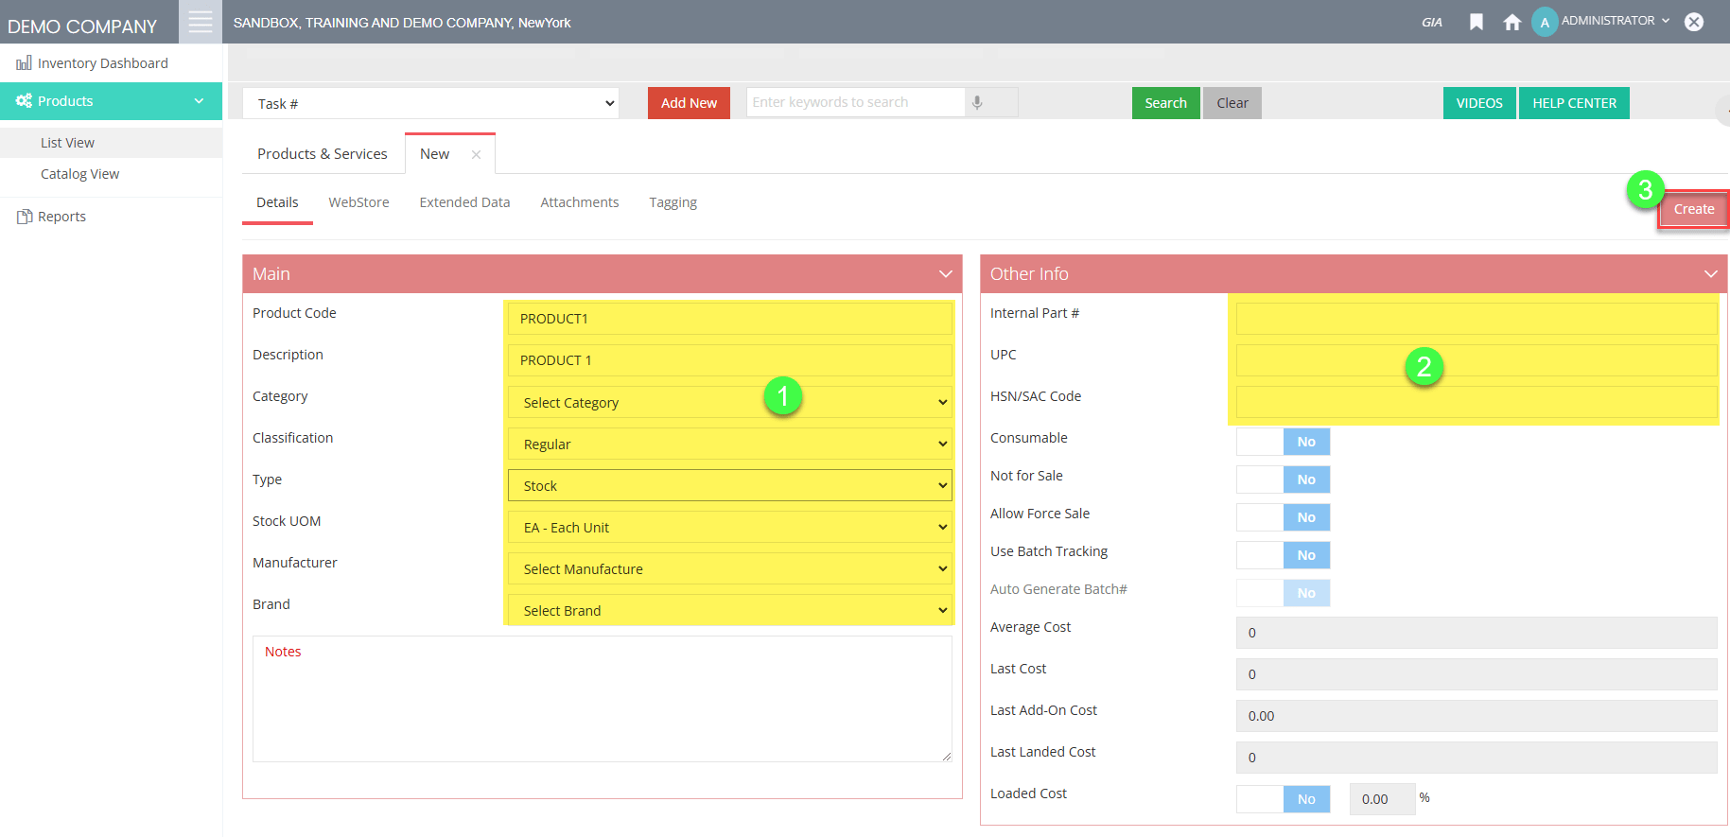The height and width of the screenshot is (837, 1730).
Task: Click the Internal Part # input field
Action: pos(1476,319)
